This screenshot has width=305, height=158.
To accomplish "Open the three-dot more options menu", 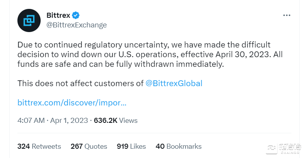I will click(x=286, y=15).
